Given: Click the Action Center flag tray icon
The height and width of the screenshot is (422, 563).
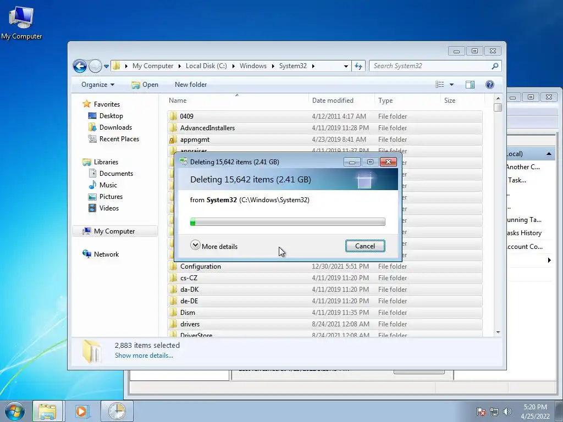Looking at the screenshot, I should (x=481, y=412).
